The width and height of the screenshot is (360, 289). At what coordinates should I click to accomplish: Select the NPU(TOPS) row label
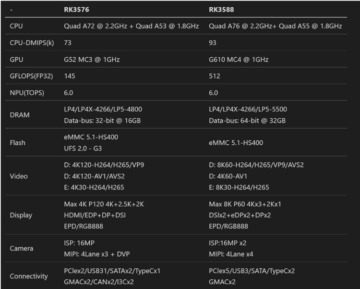27,93
